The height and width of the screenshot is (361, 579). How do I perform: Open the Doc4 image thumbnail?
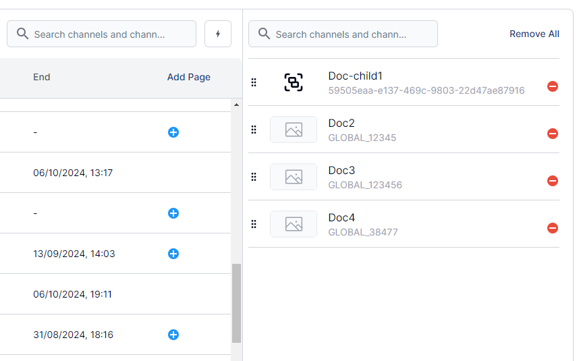pos(293,224)
